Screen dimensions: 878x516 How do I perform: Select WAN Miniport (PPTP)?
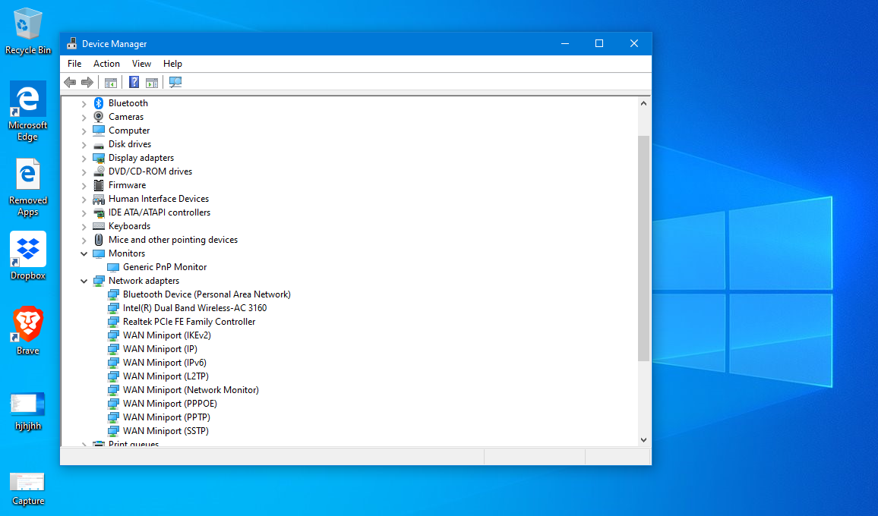pyautogui.click(x=167, y=417)
